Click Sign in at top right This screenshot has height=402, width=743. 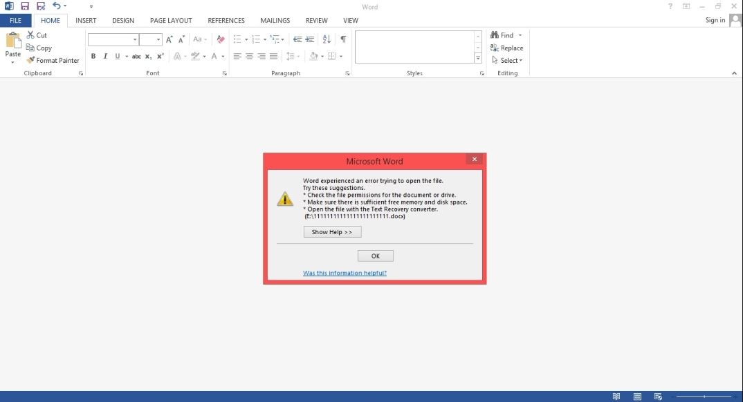[x=715, y=20]
